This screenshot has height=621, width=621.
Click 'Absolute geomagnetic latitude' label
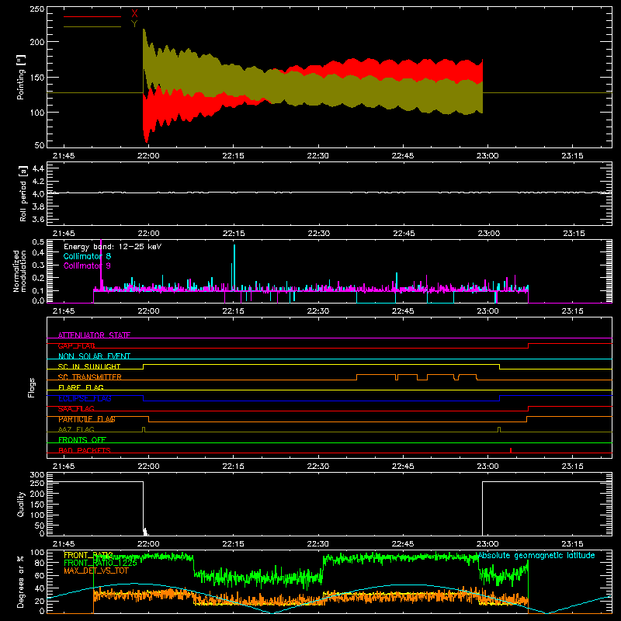pyautogui.click(x=536, y=556)
